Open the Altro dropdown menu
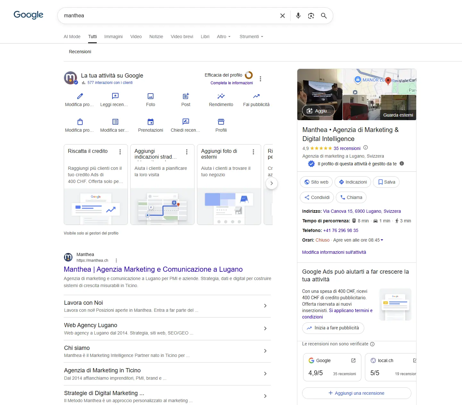462x405 pixels. tap(224, 37)
